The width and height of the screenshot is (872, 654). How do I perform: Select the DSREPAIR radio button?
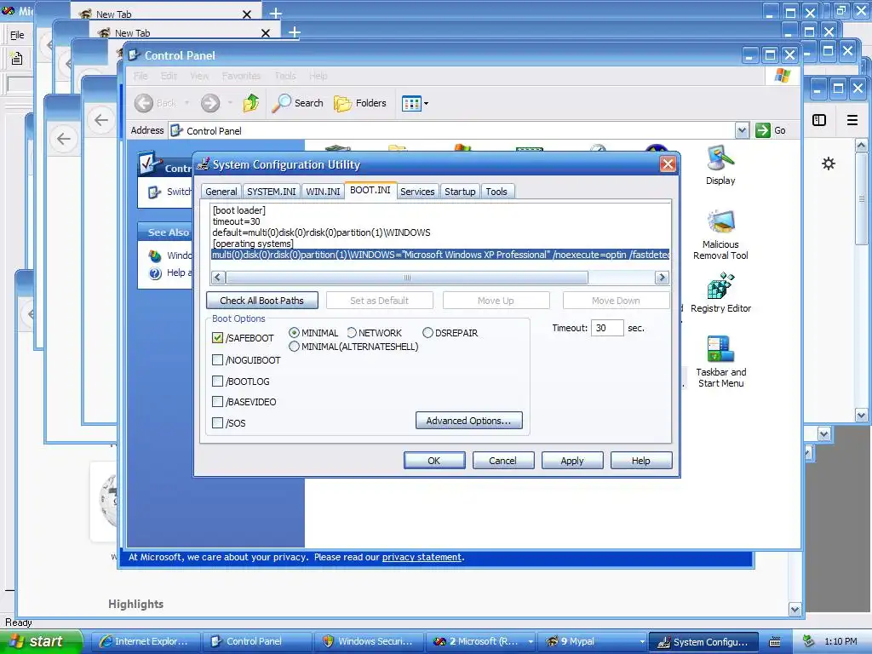(427, 333)
